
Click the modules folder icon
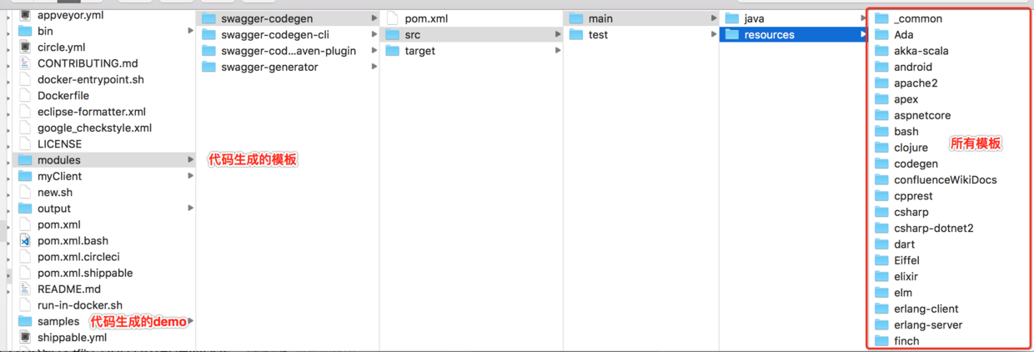[x=25, y=160]
